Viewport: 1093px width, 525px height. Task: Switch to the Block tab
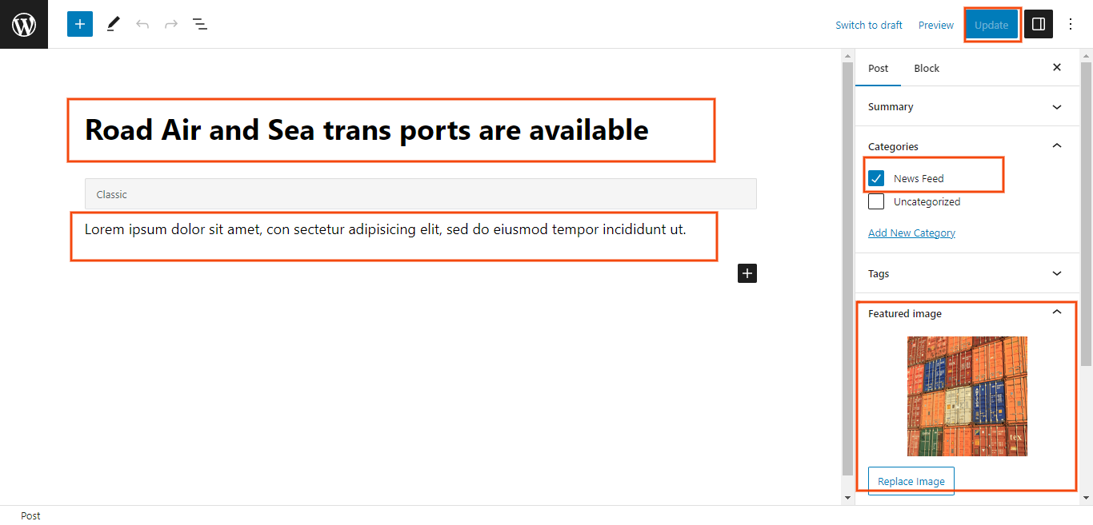coord(927,68)
